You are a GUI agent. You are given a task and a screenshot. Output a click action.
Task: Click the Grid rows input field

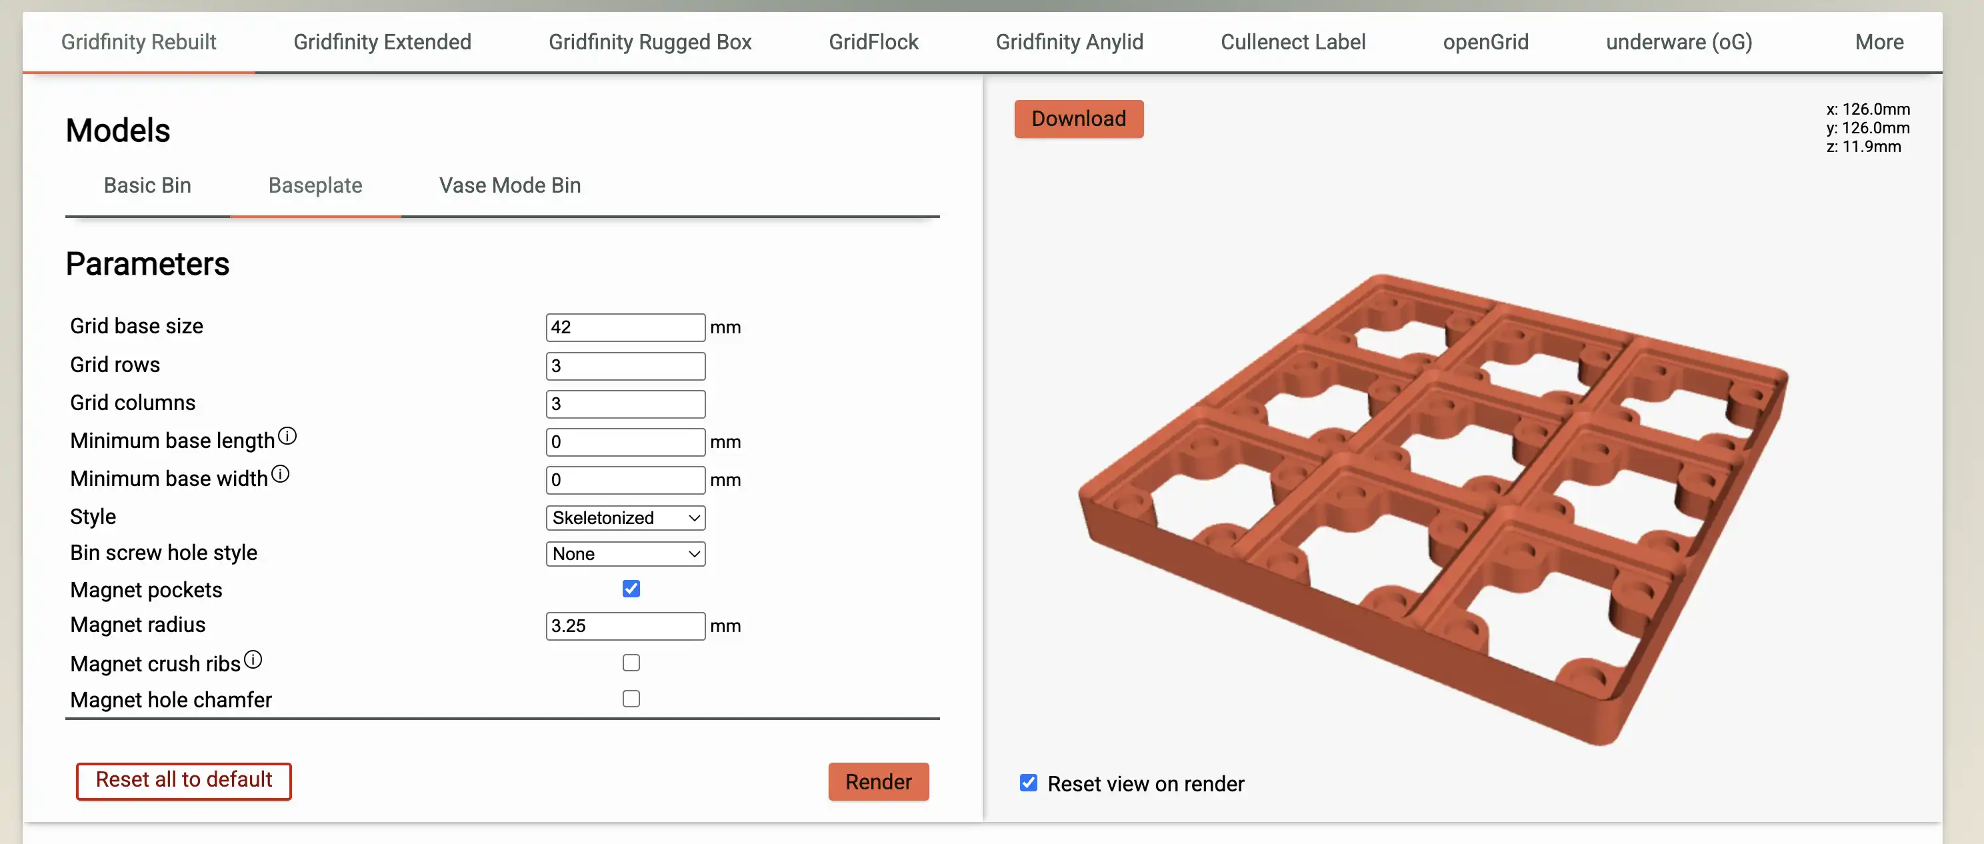click(625, 365)
